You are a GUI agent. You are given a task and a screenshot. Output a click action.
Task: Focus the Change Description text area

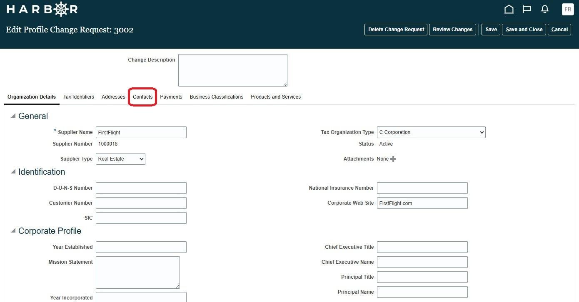(233, 70)
